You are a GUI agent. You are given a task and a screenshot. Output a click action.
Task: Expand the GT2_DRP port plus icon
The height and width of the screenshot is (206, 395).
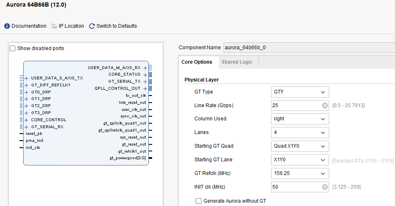[26, 106]
